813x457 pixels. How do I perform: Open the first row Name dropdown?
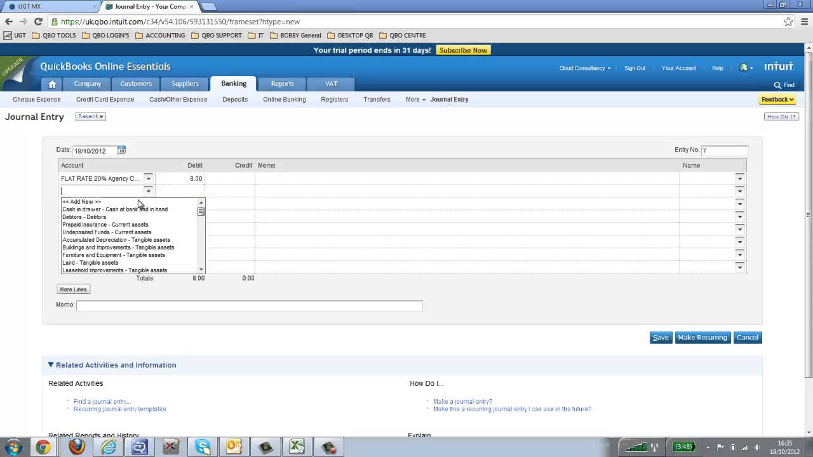click(x=739, y=178)
